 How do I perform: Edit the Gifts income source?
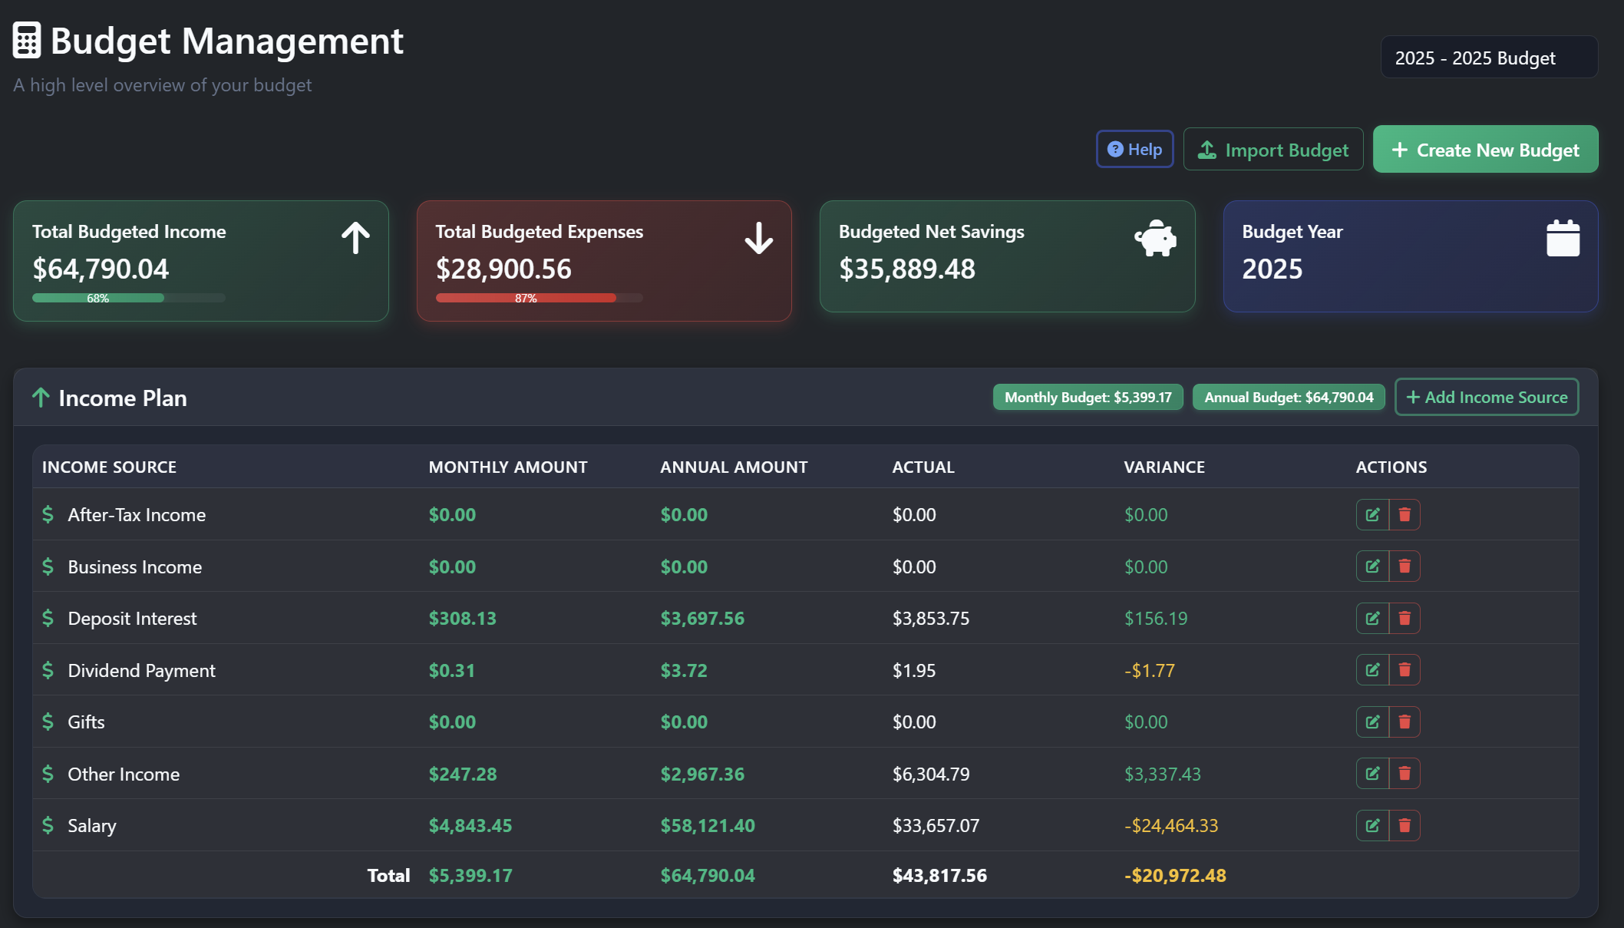tap(1372, 722)
